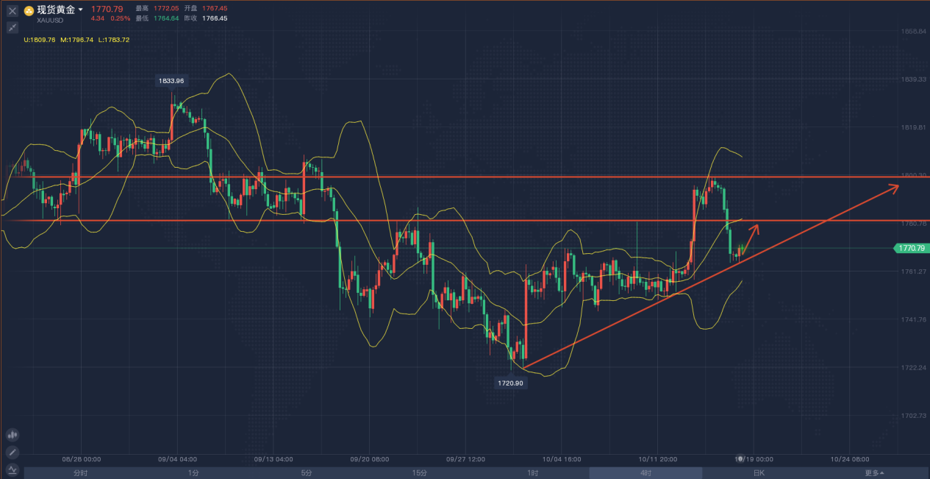Click the 09/13 04:00 time axis label

(273, 458)
